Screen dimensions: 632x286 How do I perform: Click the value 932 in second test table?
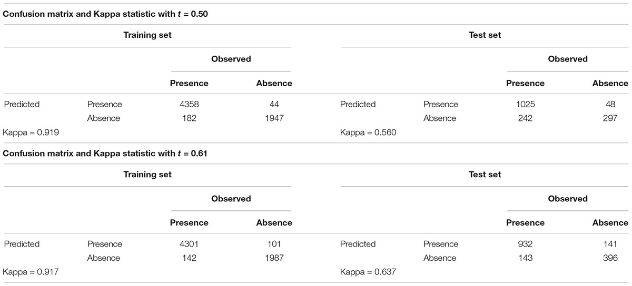525,244
